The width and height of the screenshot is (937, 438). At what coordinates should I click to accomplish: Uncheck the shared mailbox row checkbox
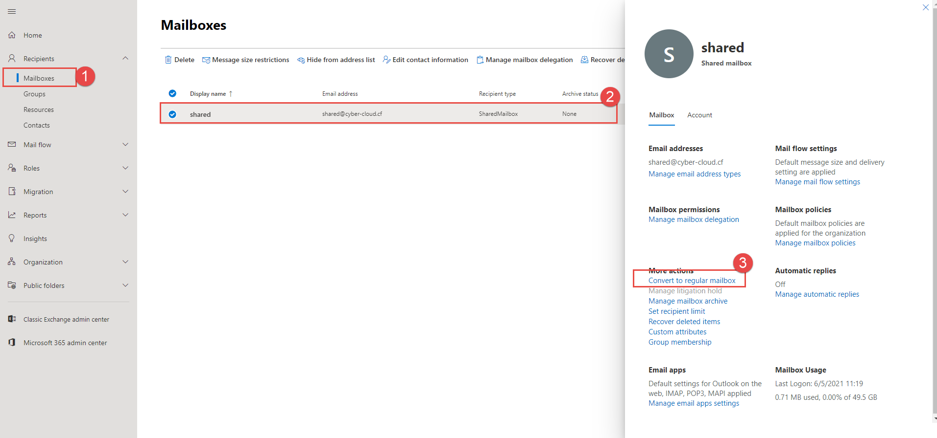(x=172, y=114)
